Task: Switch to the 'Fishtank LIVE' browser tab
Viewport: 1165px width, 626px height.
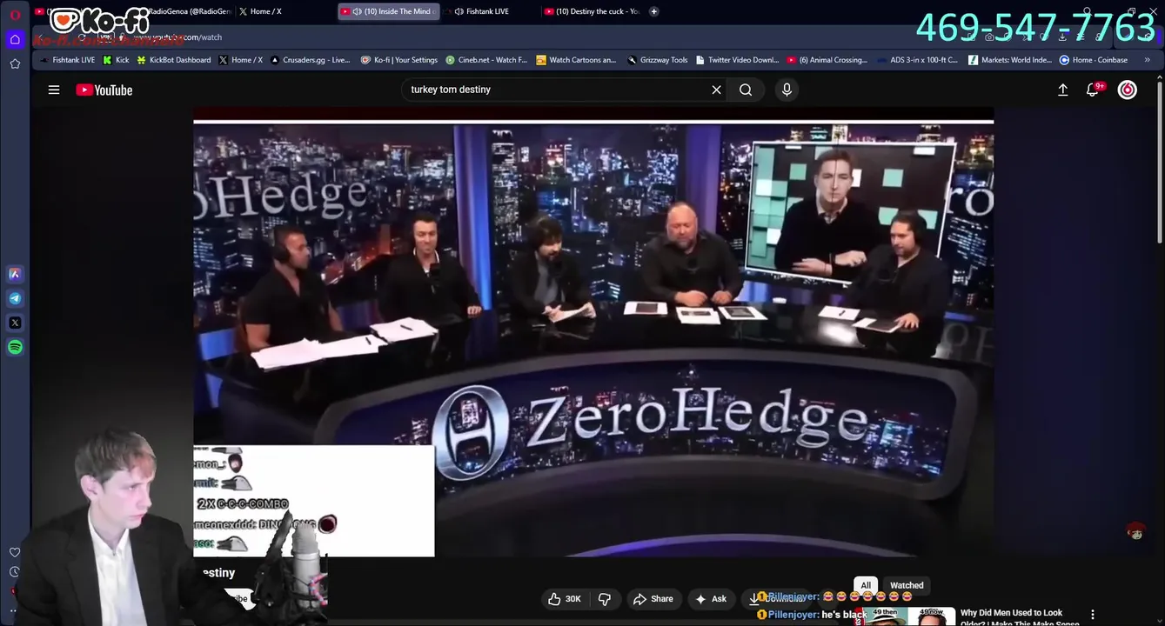Action: [x=487, y=11]
